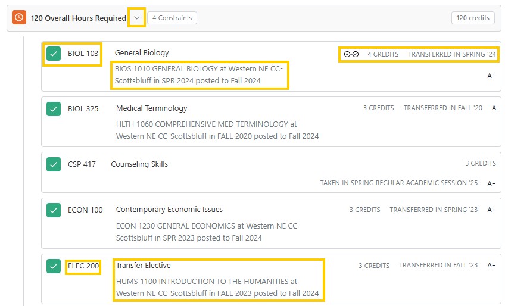Click the 120 Overall Hours Required heading
Screen dimensions: 508x306
tap(79, 18)
